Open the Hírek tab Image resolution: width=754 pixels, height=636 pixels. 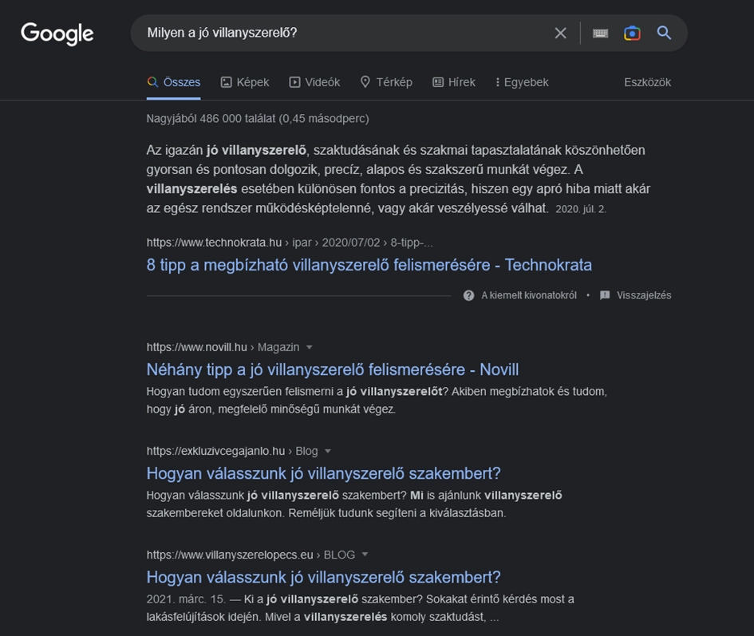(x=454, y=82)
